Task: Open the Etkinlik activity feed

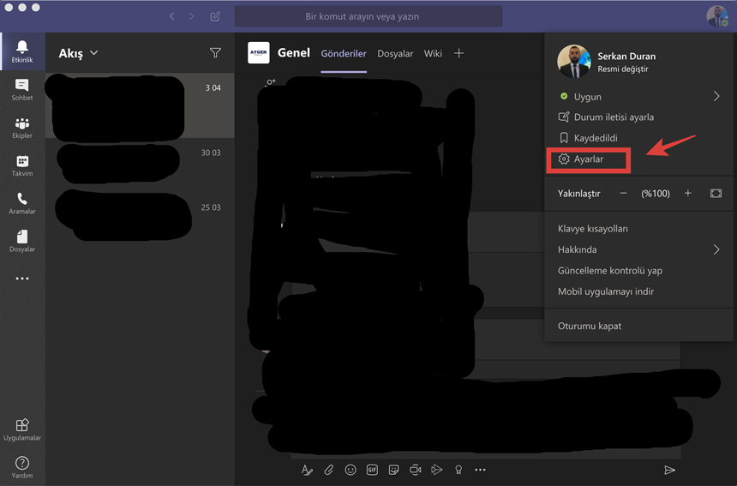Action: (x=22, y=51)
